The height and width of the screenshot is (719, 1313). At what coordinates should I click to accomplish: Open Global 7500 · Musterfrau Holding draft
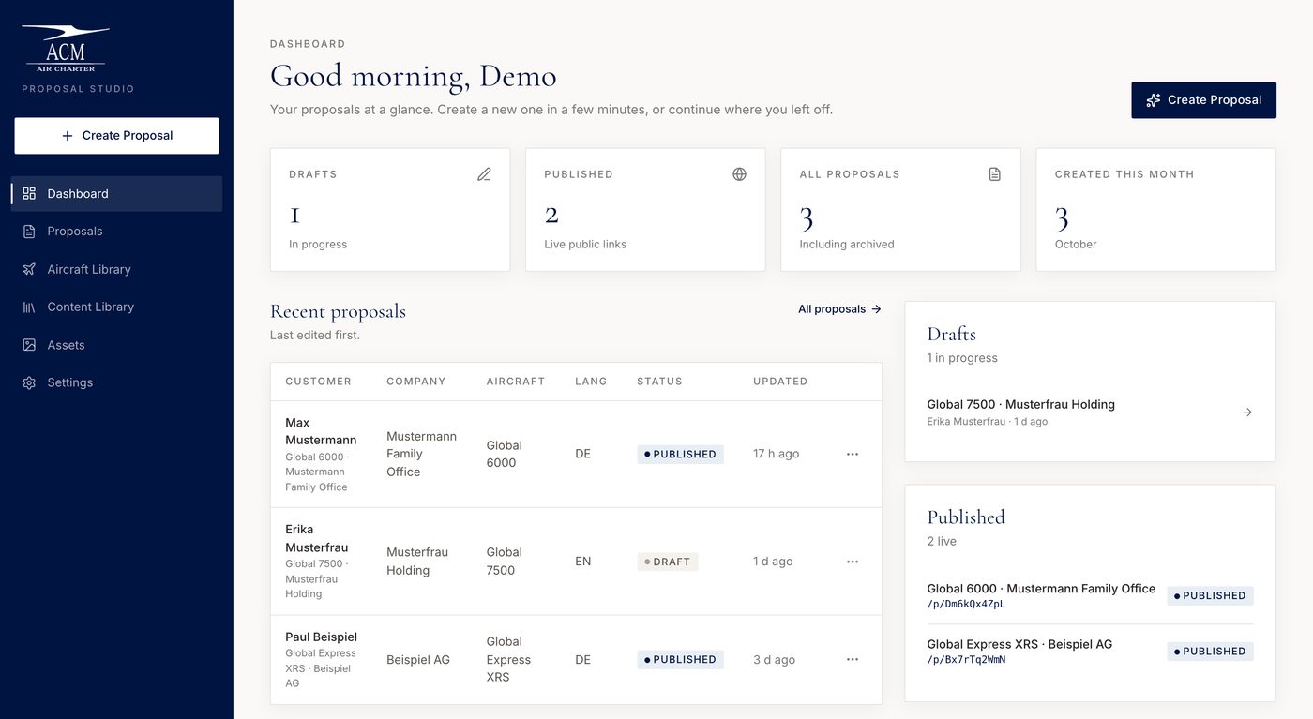(x=1090, y=412)
